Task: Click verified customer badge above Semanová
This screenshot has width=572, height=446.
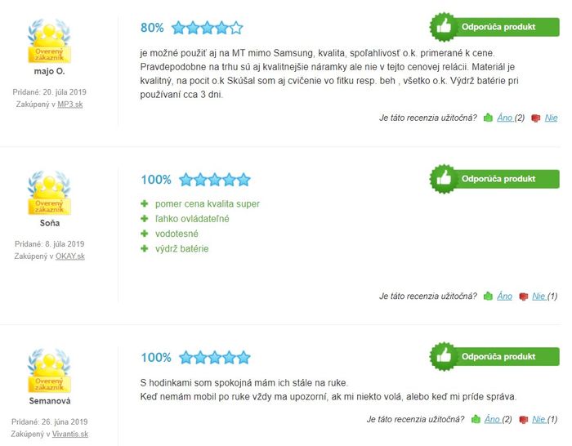Action: click(x=49, y=371)
